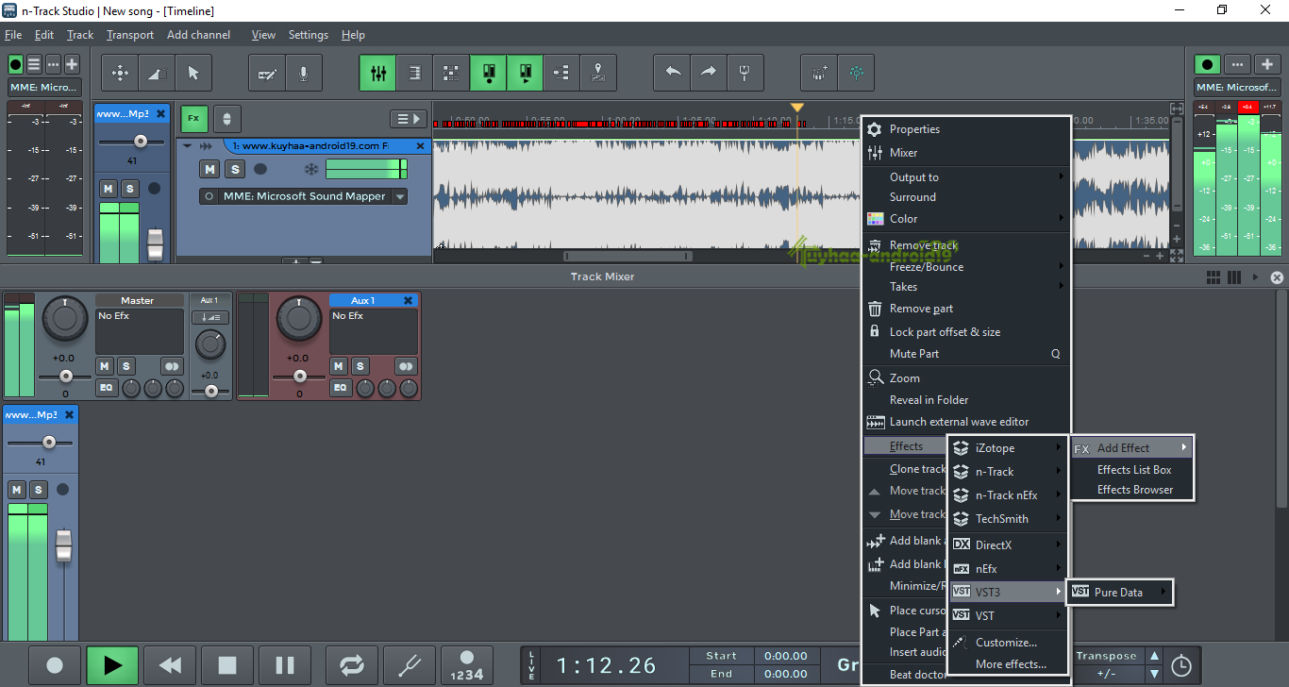Screen dimensions: 1289x687
Task: Mute the Master channel
Action: pyautogui.click(x=105, y=366)
